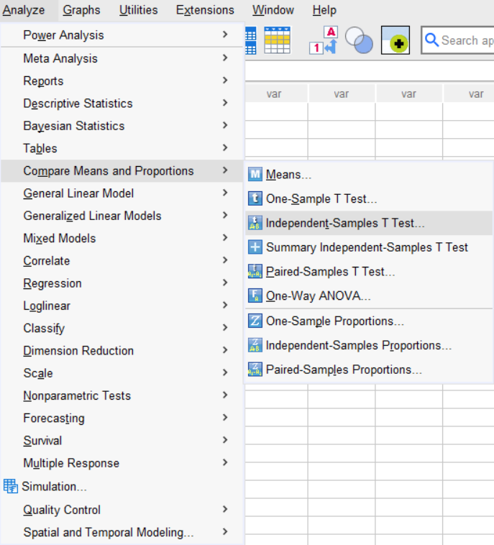
Task: Click the magnifier icon in the search box
Action: coord(431,40)
